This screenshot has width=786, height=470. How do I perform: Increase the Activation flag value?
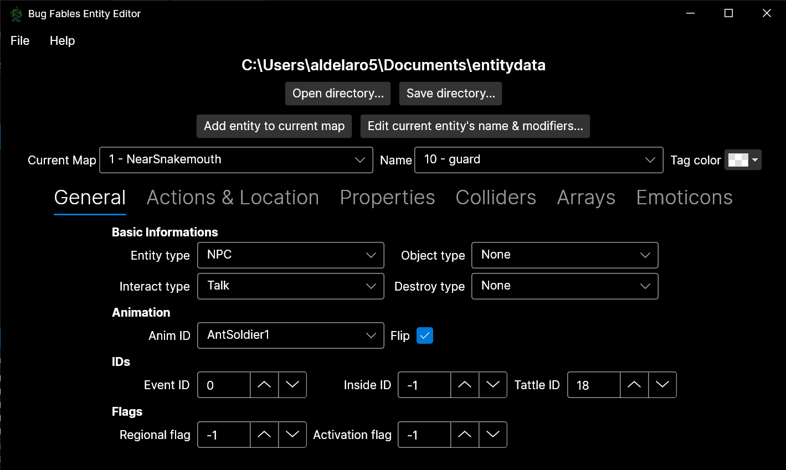[x=465, y=435]
